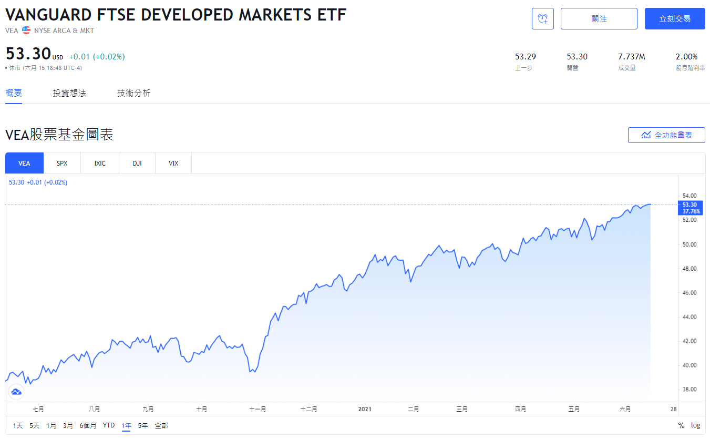The image size is (710, 439).
Task: Click the 五月 label on time axis
Action: pyautogui.click(x=574, y=409)
